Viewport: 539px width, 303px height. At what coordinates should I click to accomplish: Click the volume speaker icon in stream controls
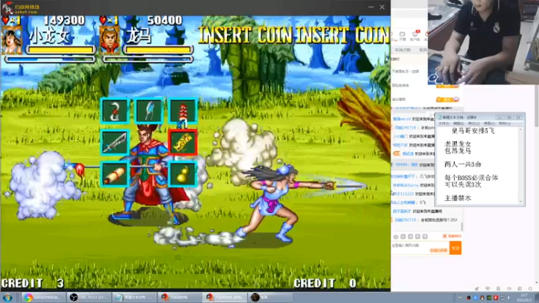tap(509, 288)
